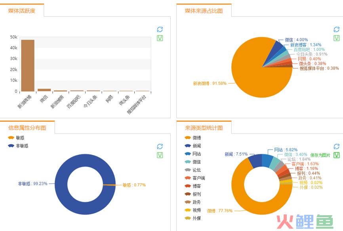The height and width of the screenshot is (231, 343).
Task: Refresh the 媒体来源占比图 pie chart
Action: click(336, 29)
